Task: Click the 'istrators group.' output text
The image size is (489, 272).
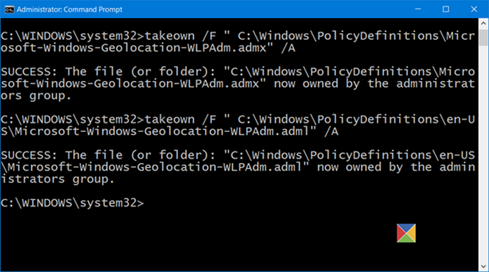Action: click(58, 179)
